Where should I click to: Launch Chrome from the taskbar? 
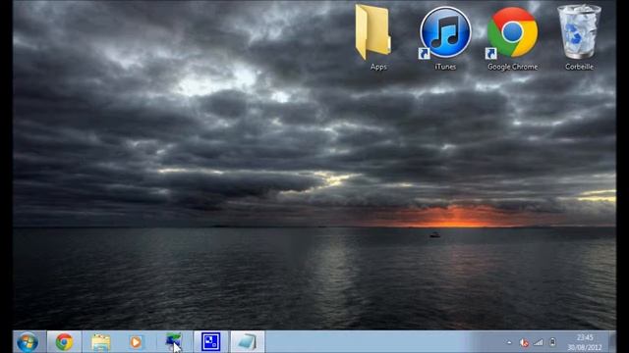tap(64, 342)
